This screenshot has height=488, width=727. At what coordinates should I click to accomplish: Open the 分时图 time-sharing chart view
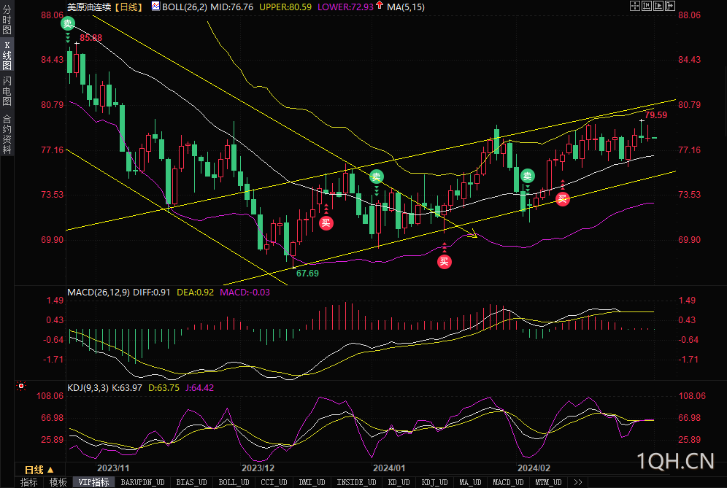point(7,20)
